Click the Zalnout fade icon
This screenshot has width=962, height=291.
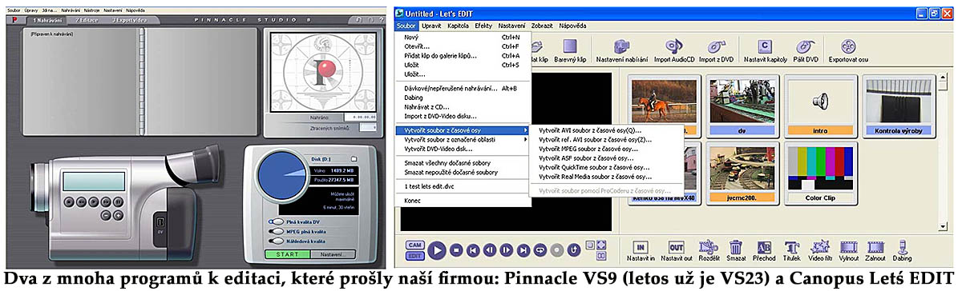coord(875,250)
